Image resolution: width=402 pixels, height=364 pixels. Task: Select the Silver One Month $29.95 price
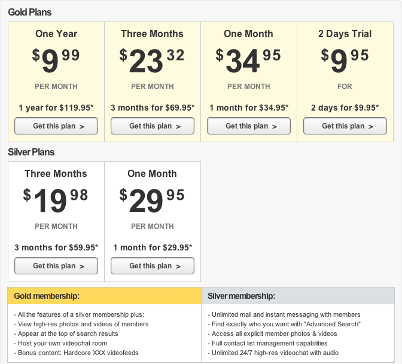click(152, 200)
